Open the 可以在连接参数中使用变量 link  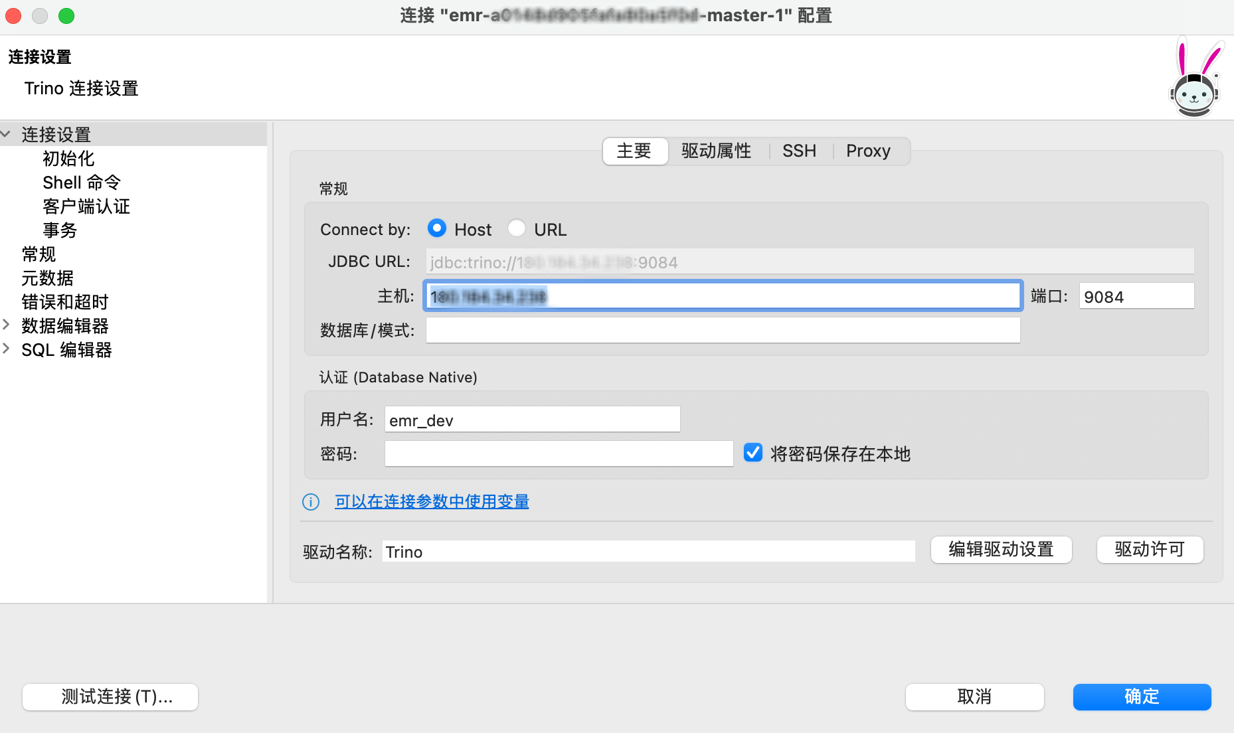pyautogui.click(x=432, y=502)
